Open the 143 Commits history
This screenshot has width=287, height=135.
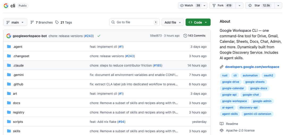coord(194,36)
